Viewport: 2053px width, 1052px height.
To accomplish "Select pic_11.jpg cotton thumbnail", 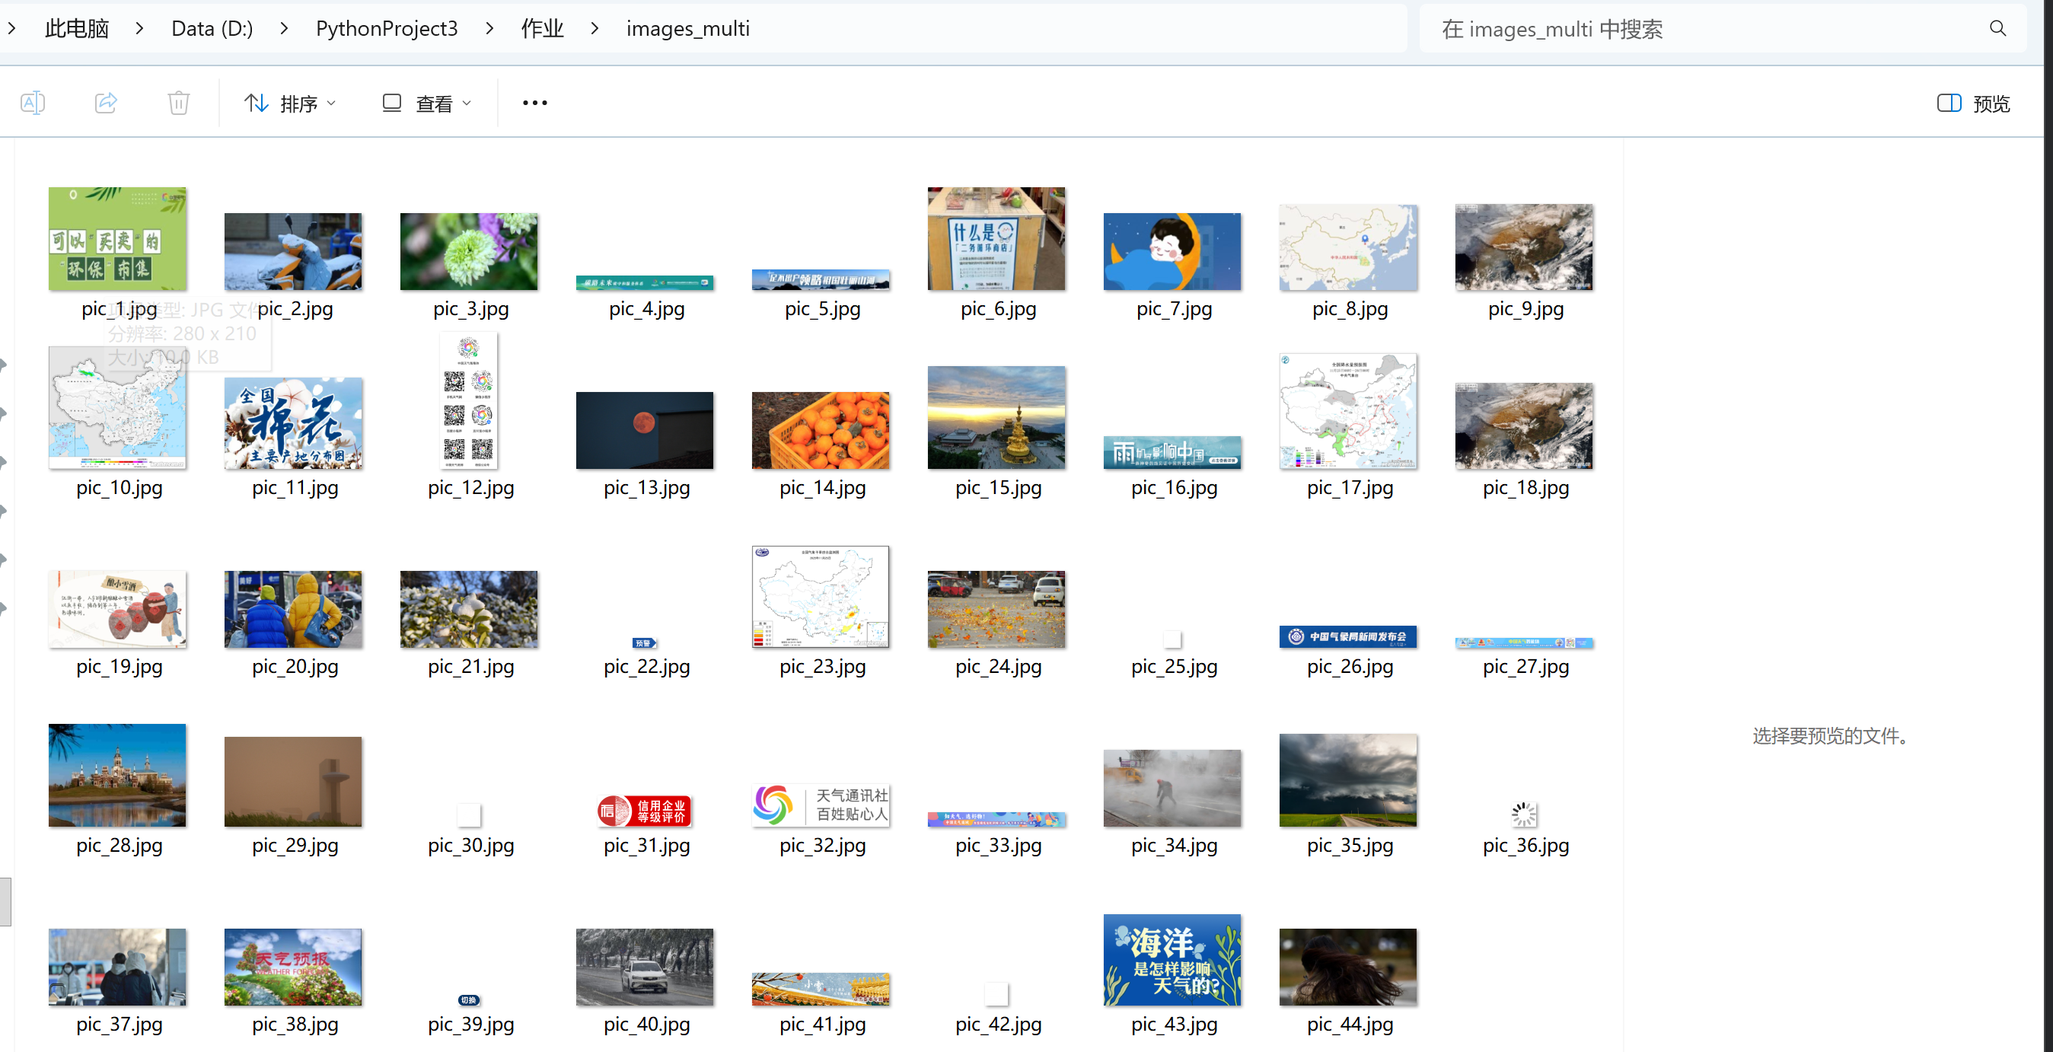I will pos(293,424).
